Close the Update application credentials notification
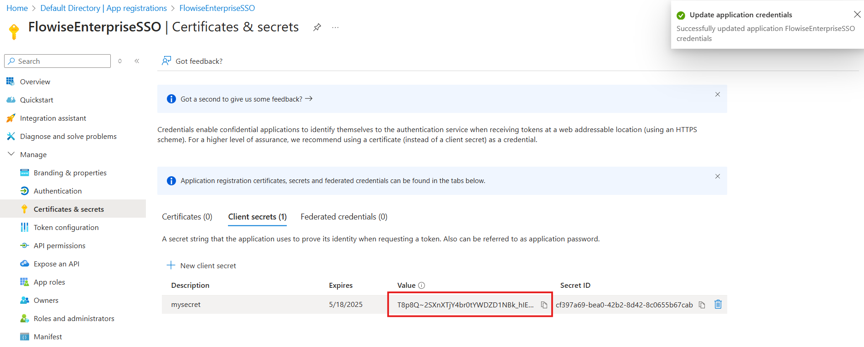 point(857,15)
